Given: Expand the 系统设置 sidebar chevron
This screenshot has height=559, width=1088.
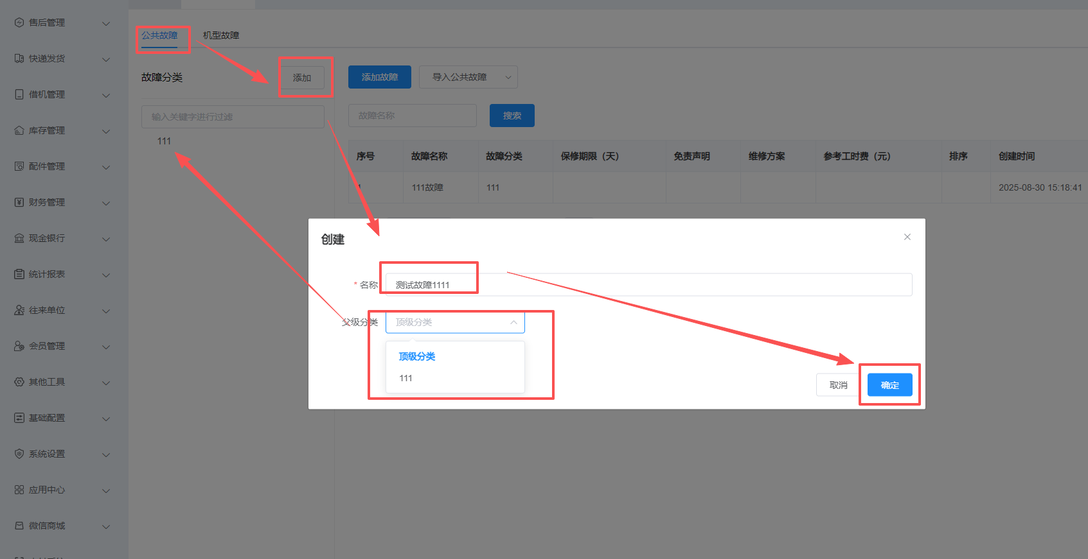Looking at the screenshot, I should tap(106, 454).
